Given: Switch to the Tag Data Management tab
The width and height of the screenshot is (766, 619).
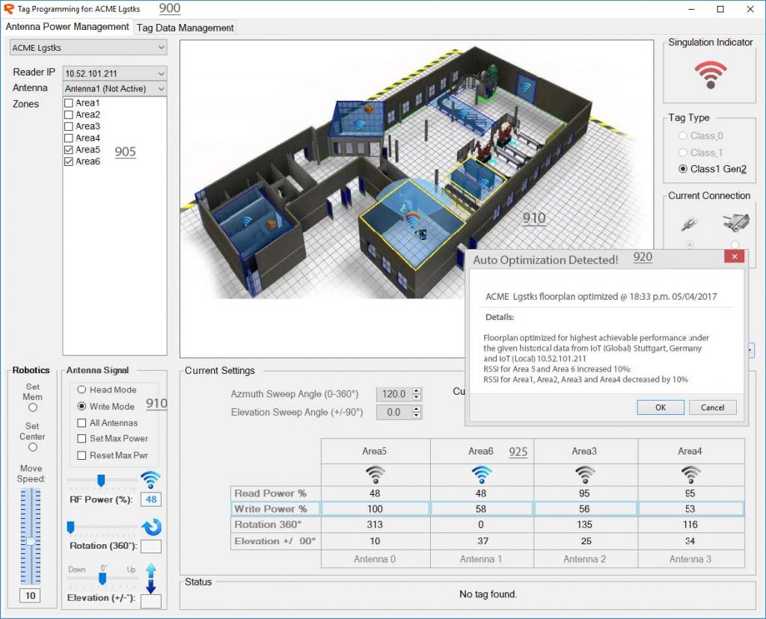Looking at the screenshot, I should click(x=185, y=27).
